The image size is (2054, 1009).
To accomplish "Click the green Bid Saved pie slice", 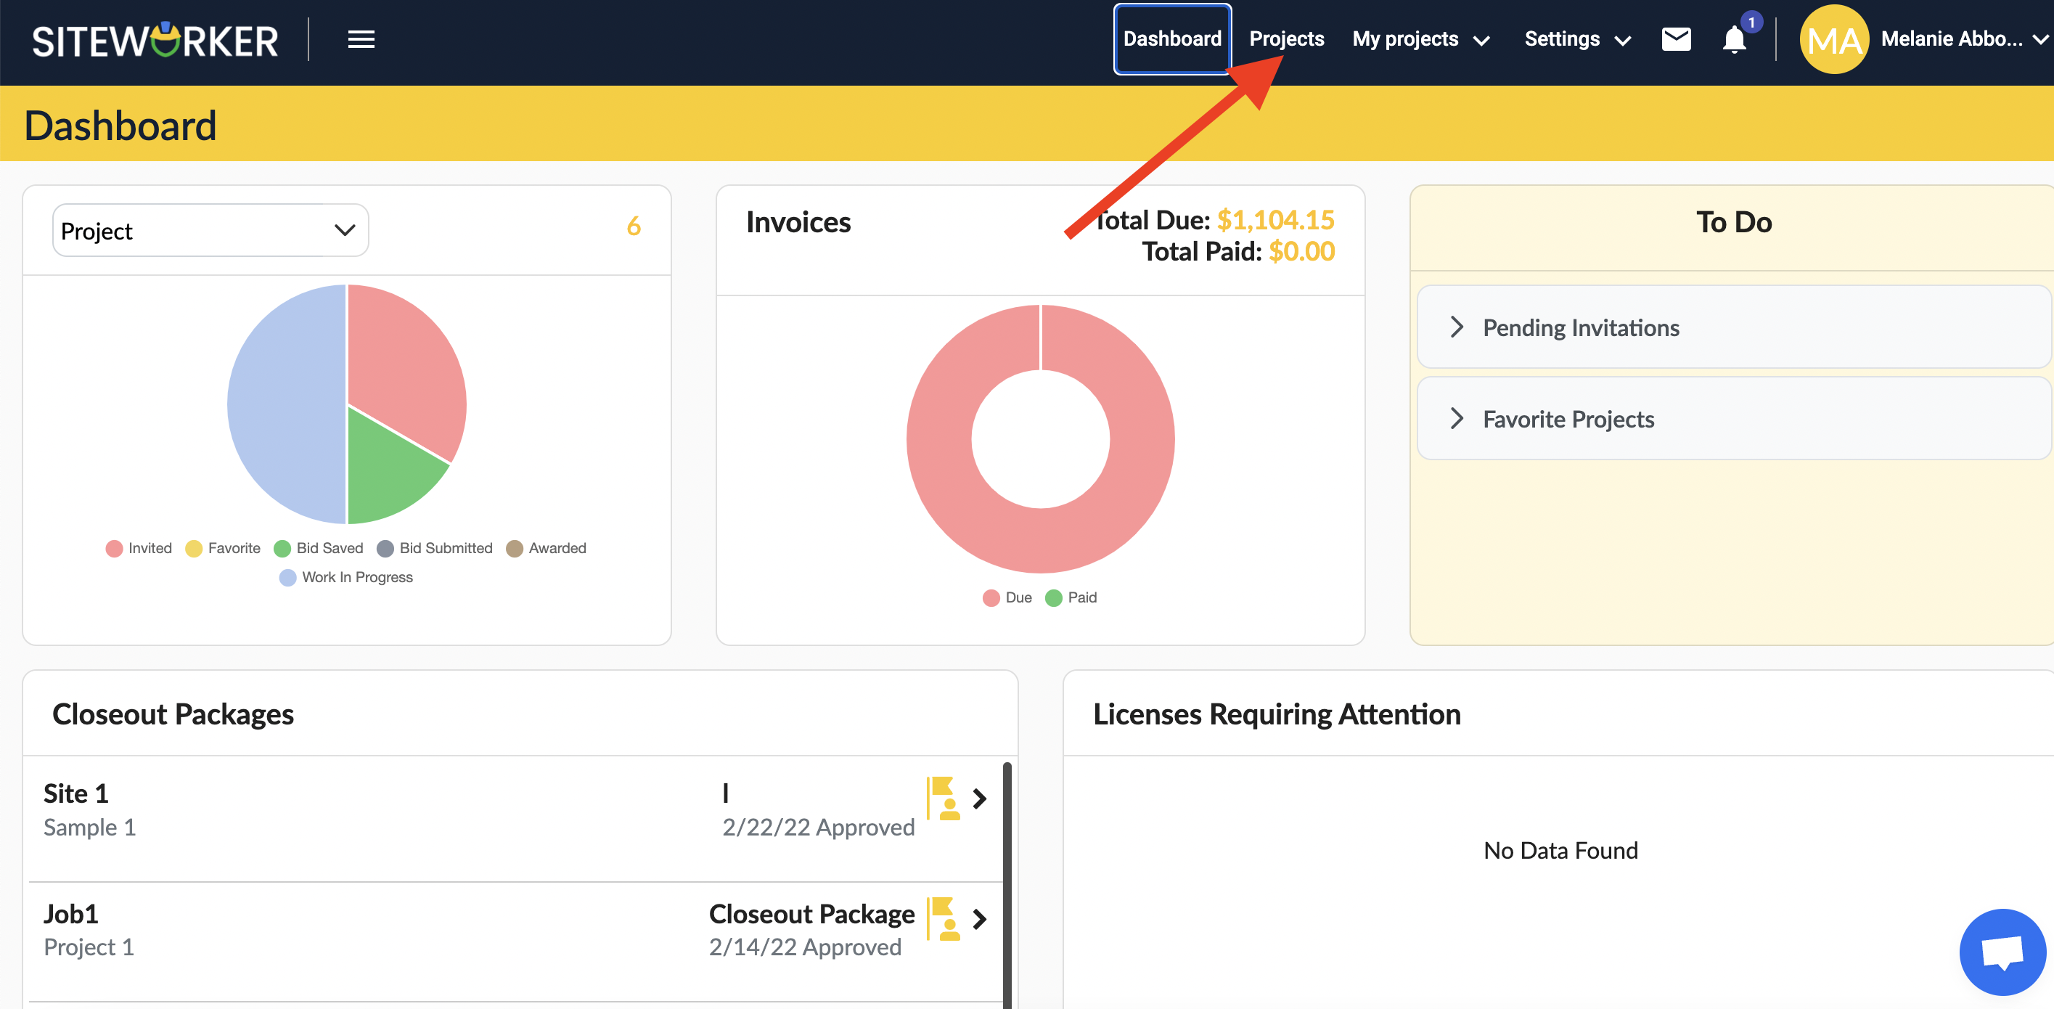I will tap(387, 470).
